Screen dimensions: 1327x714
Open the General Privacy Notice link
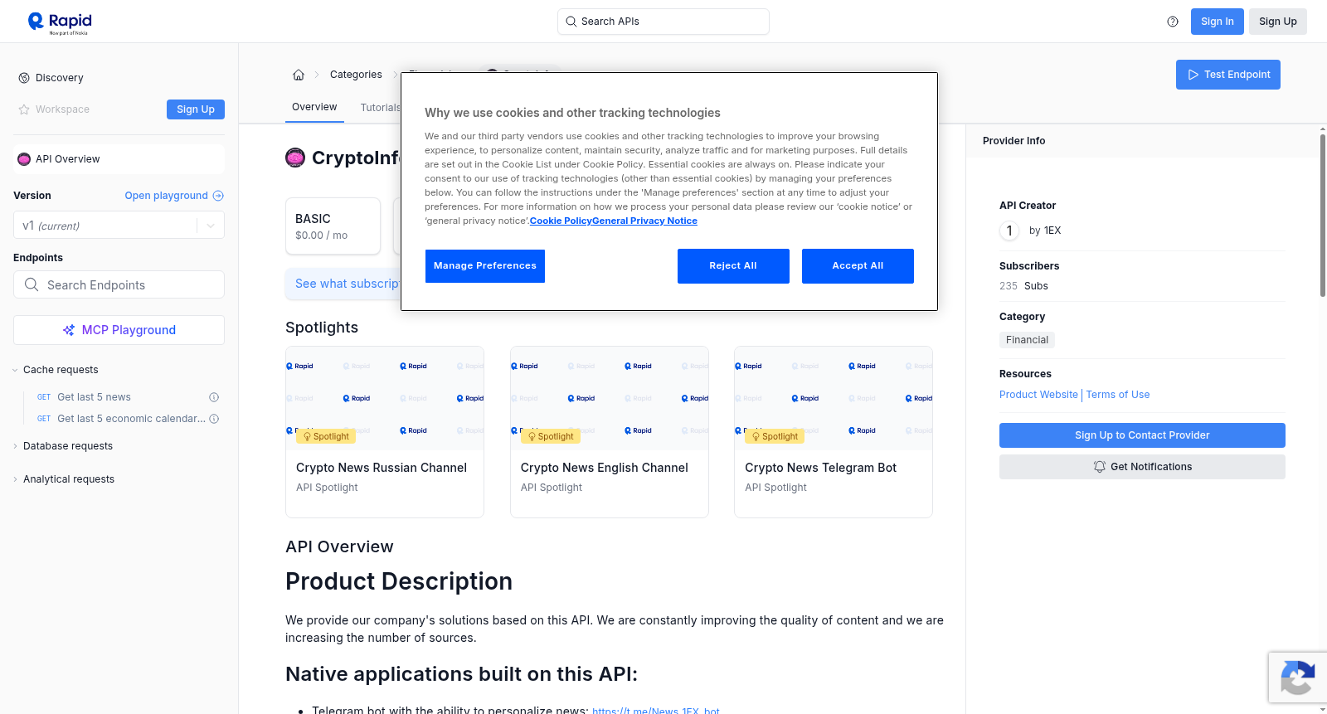[x=645, y=221]
